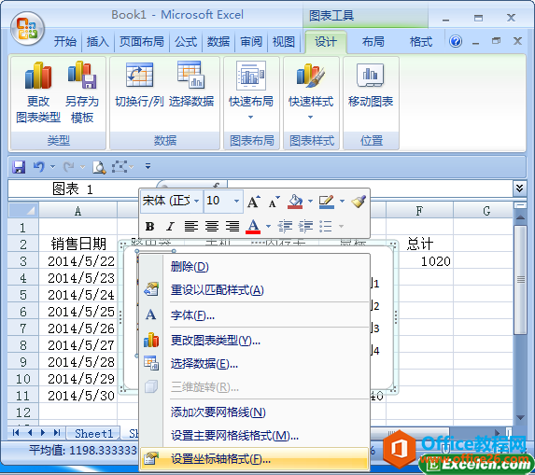
Task: Toggle Bold in mini toolbar
Action: click(149, 226)
